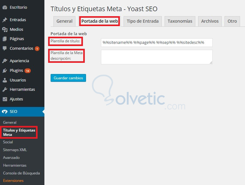245x185 pixels.
Task: Switch to the General tab
Action: (64, 21)
